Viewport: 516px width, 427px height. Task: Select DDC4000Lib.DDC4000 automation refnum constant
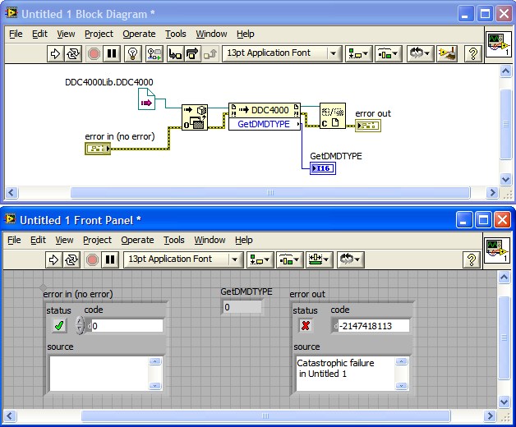pyautogui.click(x=146, y=99)
